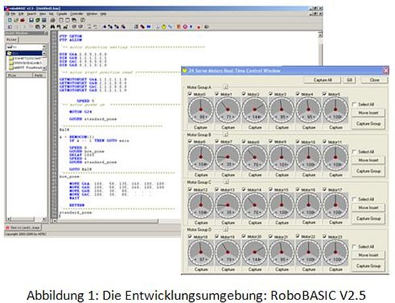Click the Motor1 dial showing 71
The image size is (395, 303).
pyautogui.click(x=228, y=110)
